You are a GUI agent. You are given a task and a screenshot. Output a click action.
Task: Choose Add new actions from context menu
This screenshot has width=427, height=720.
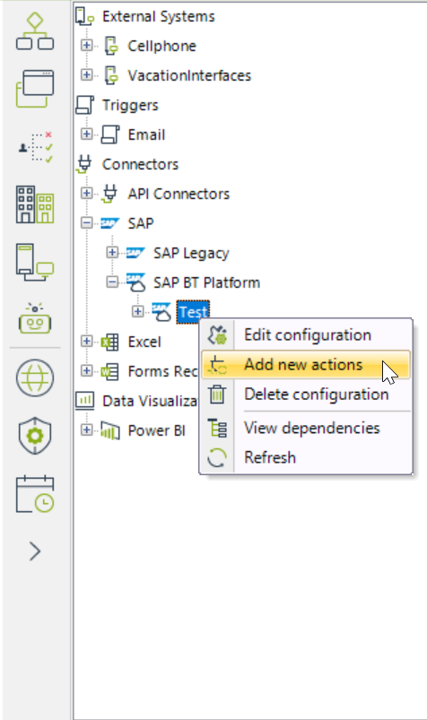click(x=305, y=365)
